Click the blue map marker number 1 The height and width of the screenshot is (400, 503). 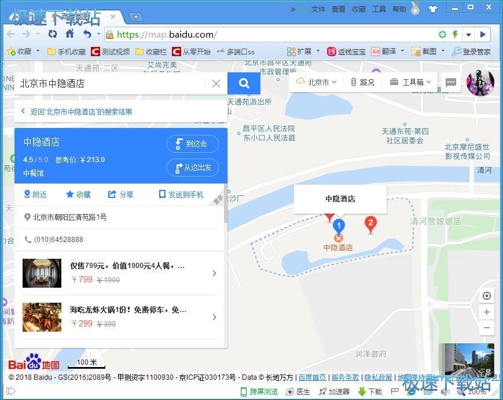point(339,226)
